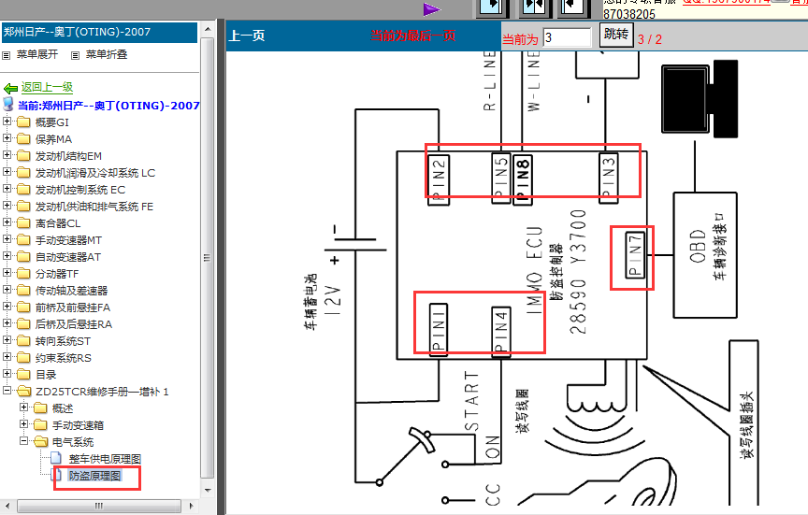Click the green back arrow icon
The height and width of the screenshot is (515, 808).
click(10, 88)
